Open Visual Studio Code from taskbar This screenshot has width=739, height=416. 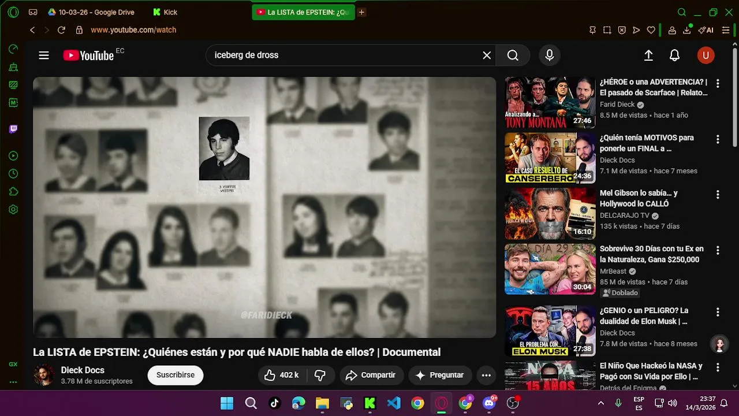[x=394, y=403]
